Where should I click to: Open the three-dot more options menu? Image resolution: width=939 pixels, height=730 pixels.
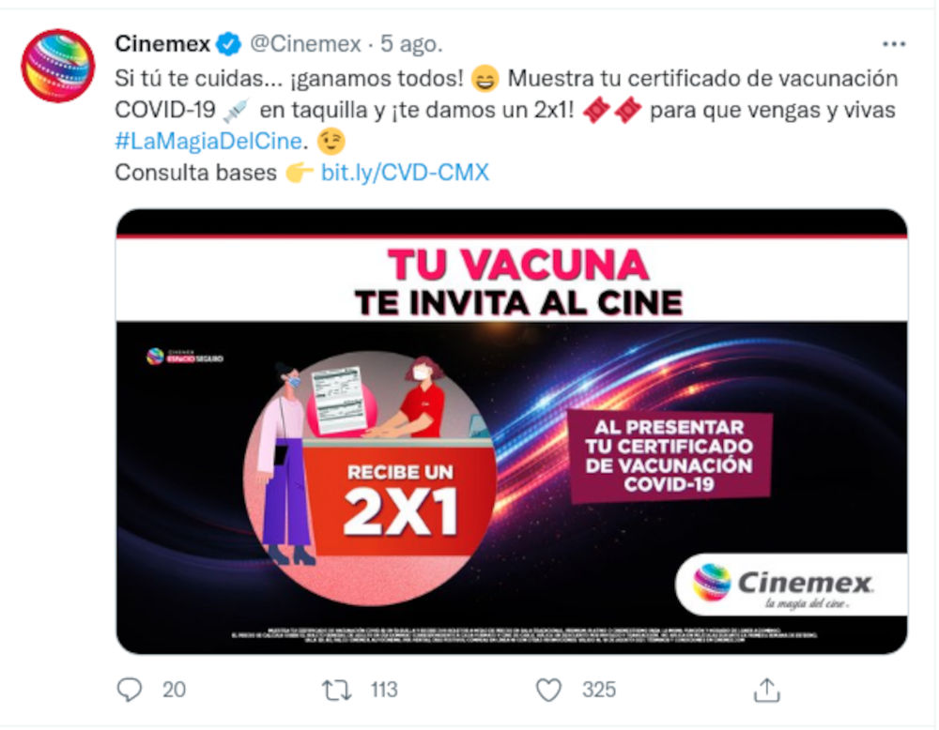(894, 44)
